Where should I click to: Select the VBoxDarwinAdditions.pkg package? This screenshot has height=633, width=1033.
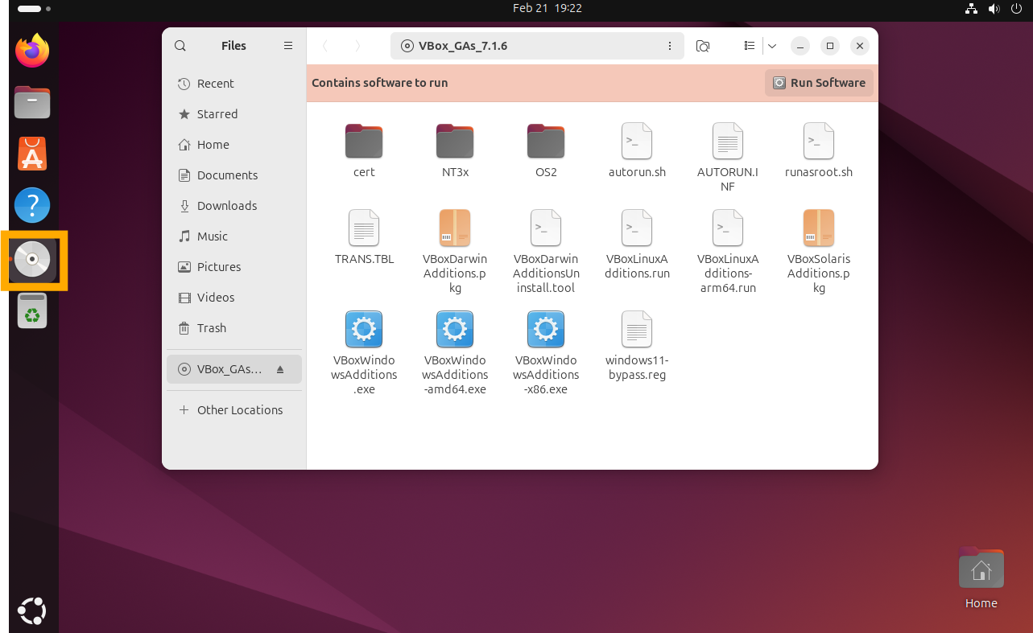[x=455, y=252]
